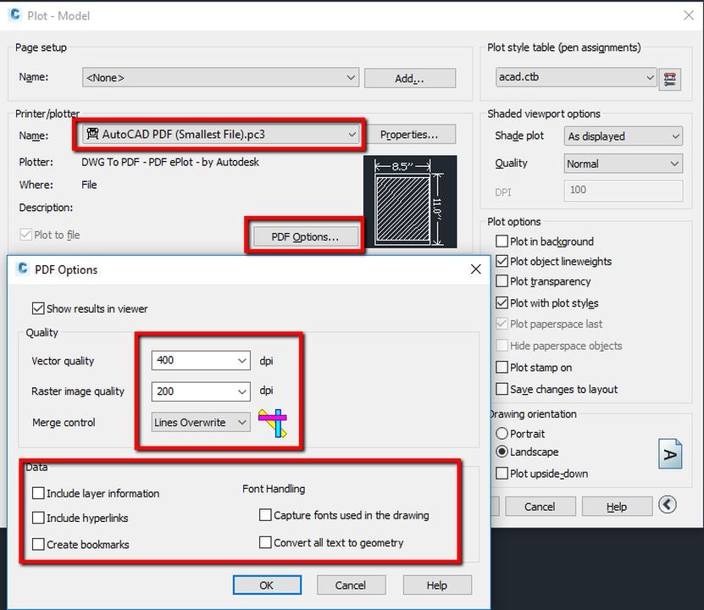Confirm PDF Options by clicking OK
Viewport: 704px width, 610px height.
[266, 585]
